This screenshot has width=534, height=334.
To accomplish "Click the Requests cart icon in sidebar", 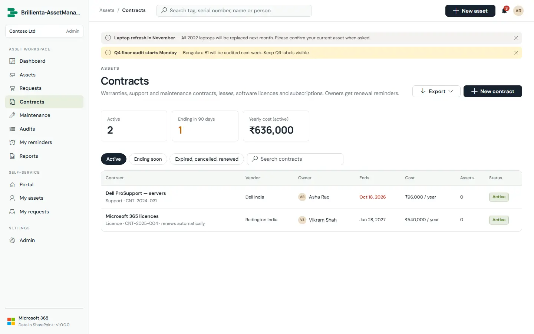I will pyautogui.click(x=12, y=88).
